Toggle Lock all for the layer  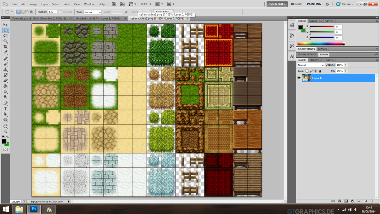(x=320, y=71)
